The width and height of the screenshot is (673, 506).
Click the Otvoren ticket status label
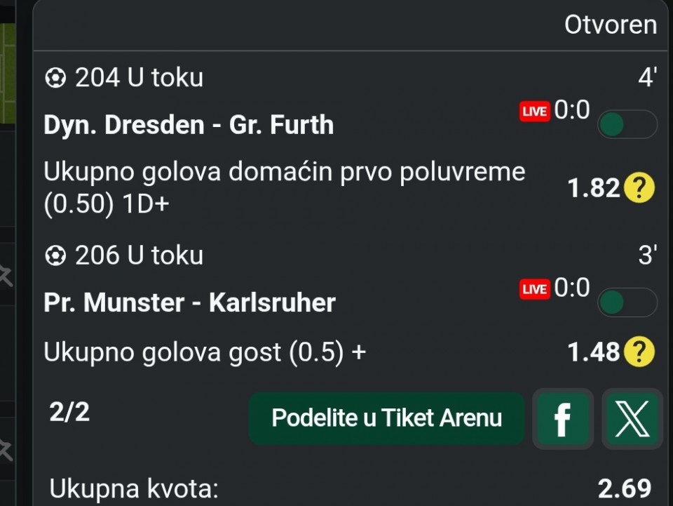pos(611,25)
